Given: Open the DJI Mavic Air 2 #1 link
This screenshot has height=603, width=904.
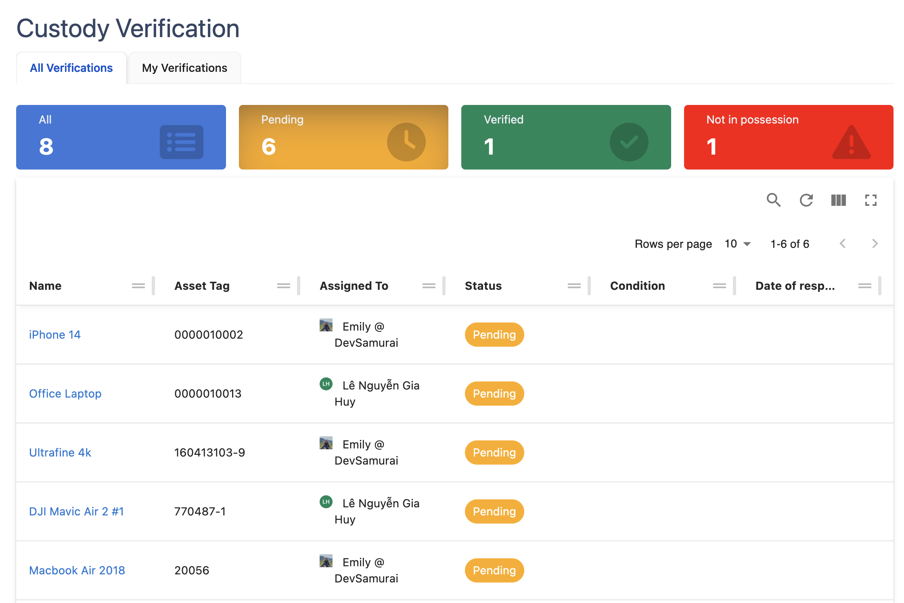Looking at the screenshot, I should coord(76,511).
